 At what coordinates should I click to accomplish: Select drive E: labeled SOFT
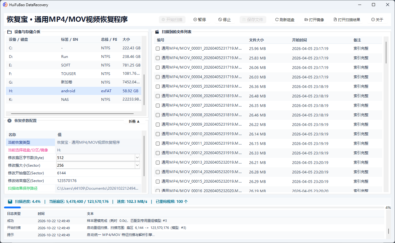coord(74,65)
